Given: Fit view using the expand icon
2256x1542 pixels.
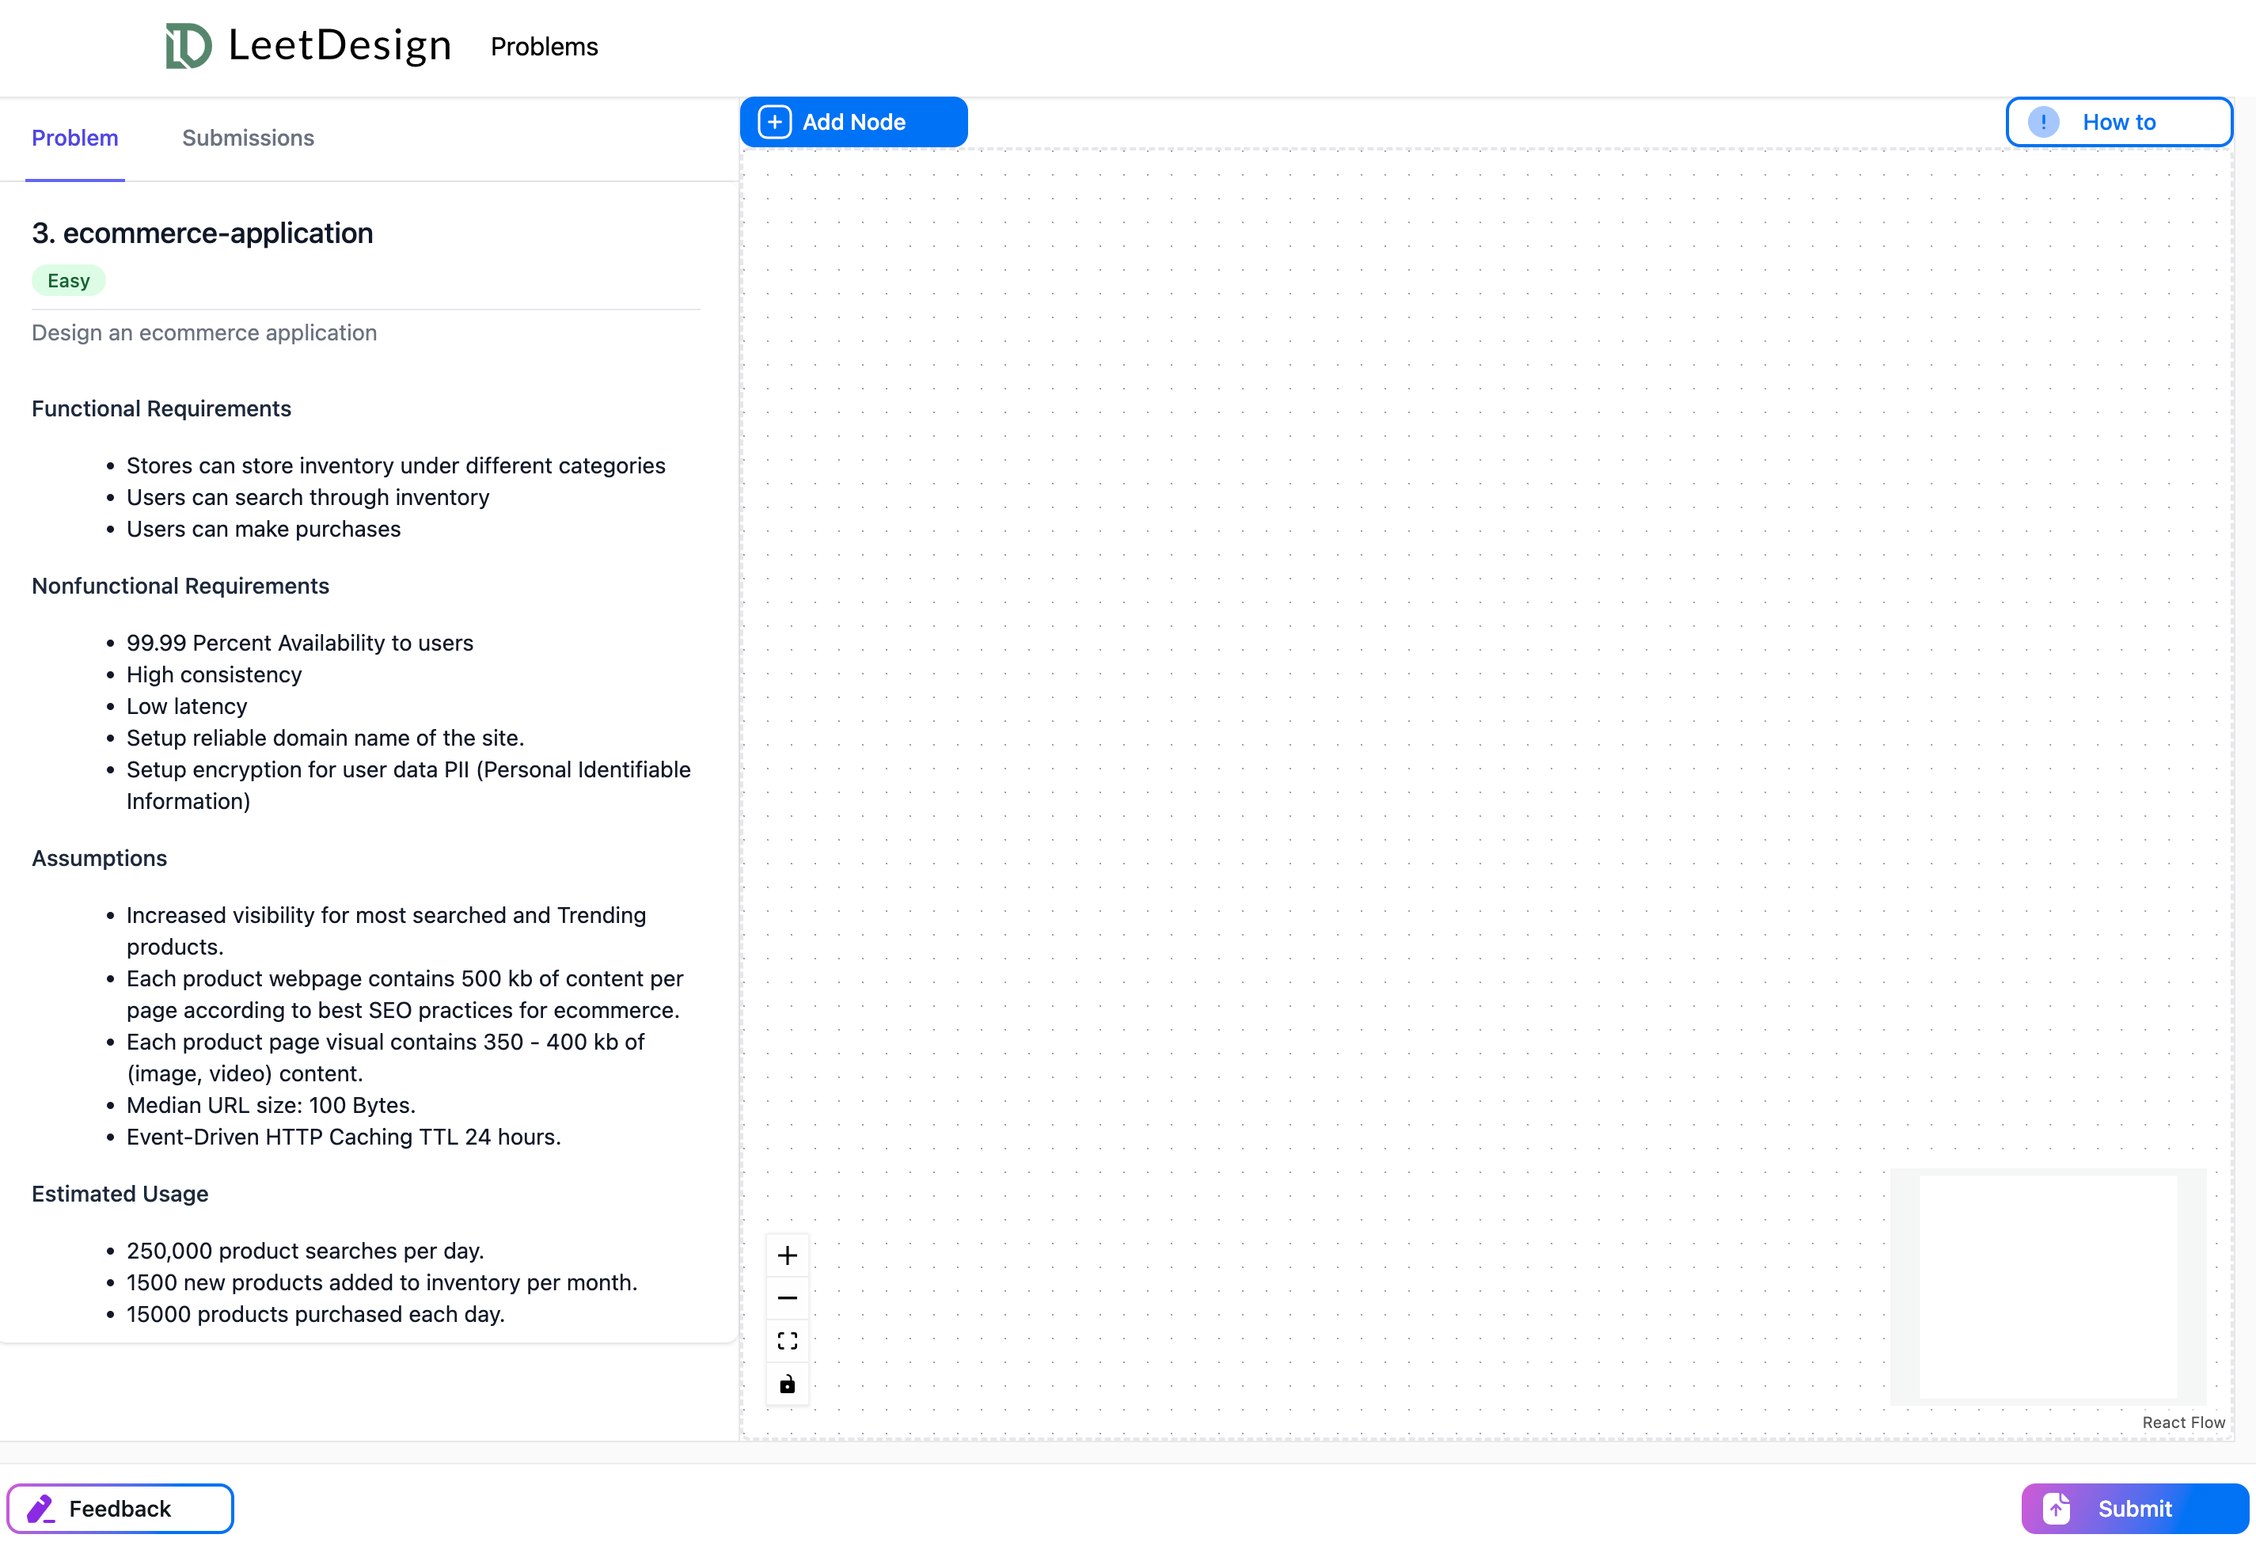Looking at the screenshot, I should pos(788,1341).
